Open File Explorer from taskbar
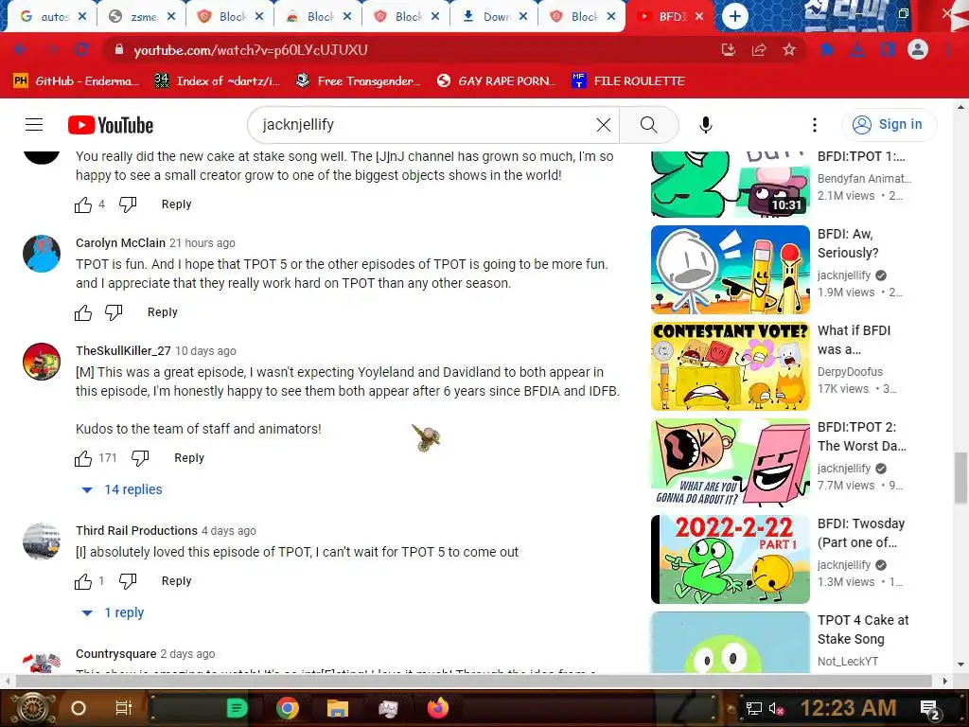This screenshot has width=969, height=727. (x=338, y=708)
